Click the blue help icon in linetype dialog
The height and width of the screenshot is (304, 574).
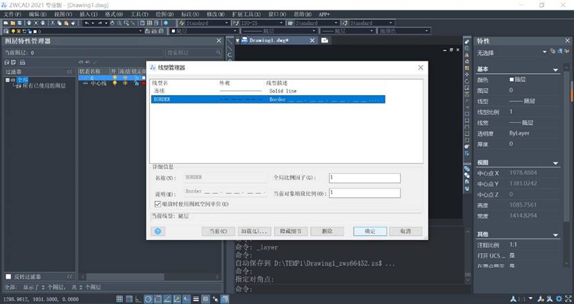[158, 231]
